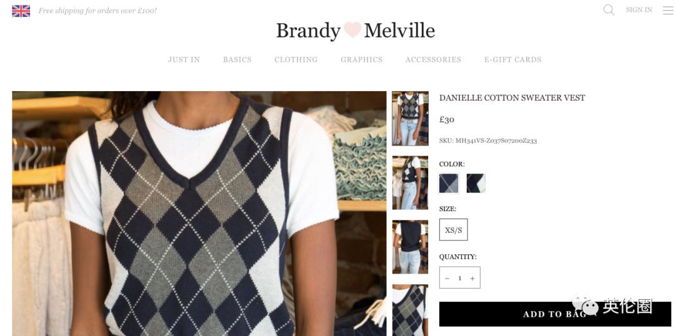Viewport: 675px width, 336px height.
Task: Open the ACCESSORIES menu
Action: tap(433, 60)
